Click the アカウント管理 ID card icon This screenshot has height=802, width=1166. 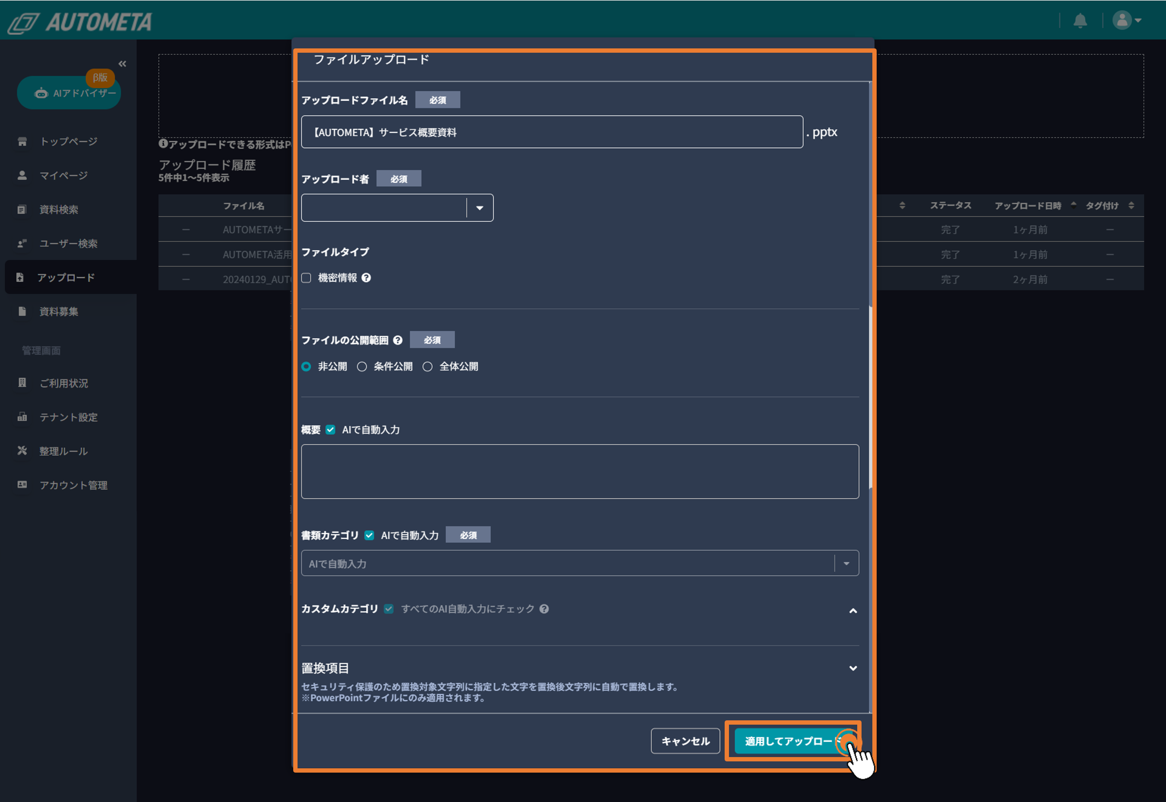click(22, 485)
